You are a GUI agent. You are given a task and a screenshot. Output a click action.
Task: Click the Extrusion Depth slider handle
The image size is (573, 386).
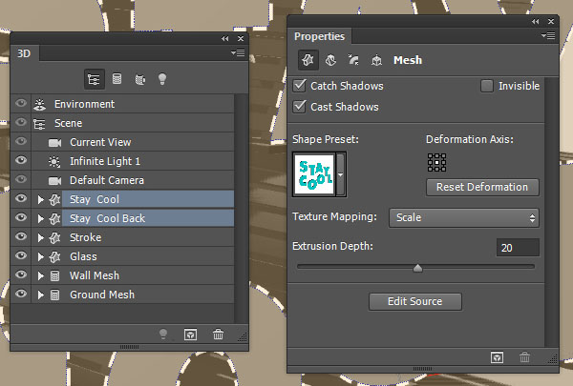[x=417, y=268]
